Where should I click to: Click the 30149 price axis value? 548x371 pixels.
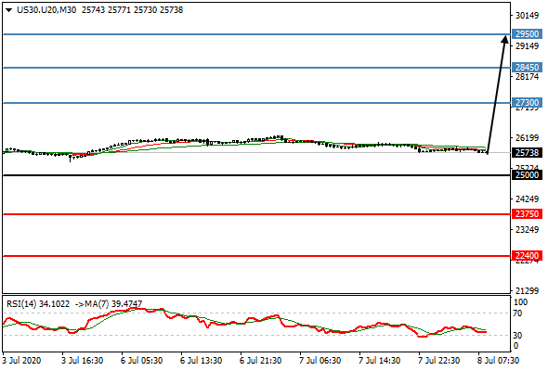click(527, 16)
